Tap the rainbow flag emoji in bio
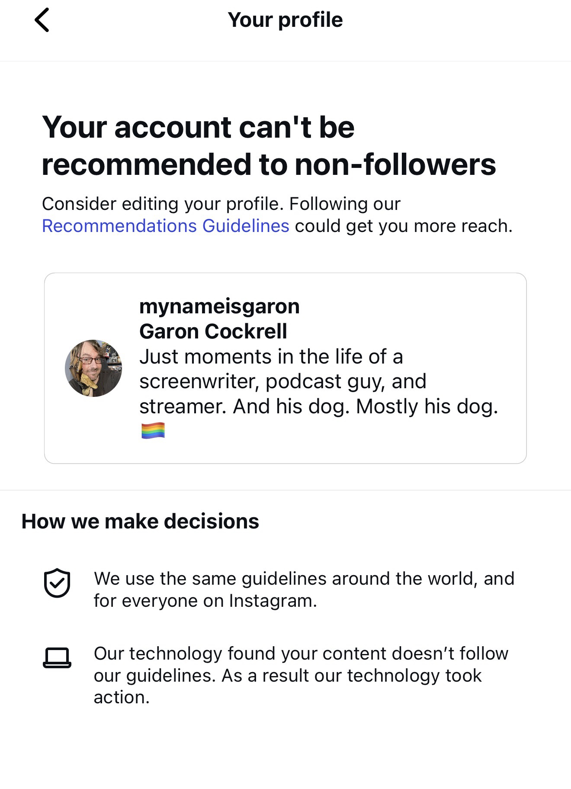 153,431
